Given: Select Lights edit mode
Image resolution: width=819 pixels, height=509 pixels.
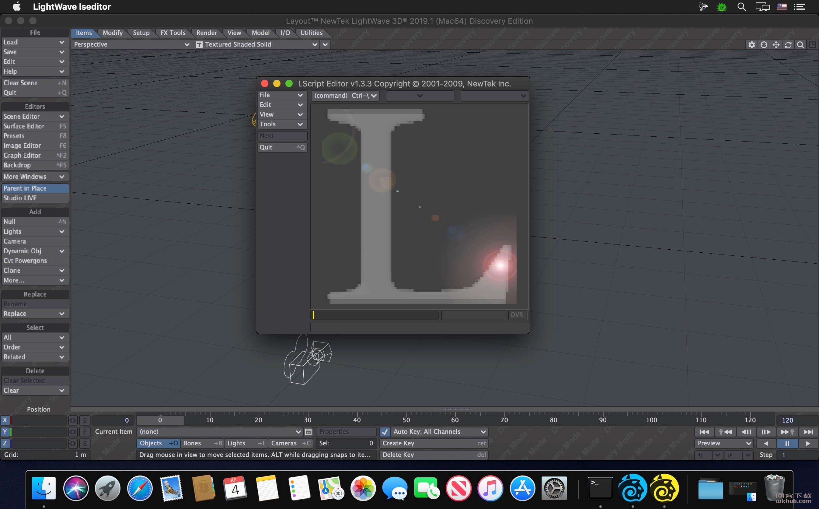Looking at the screenshot, I should click(246, 443).
